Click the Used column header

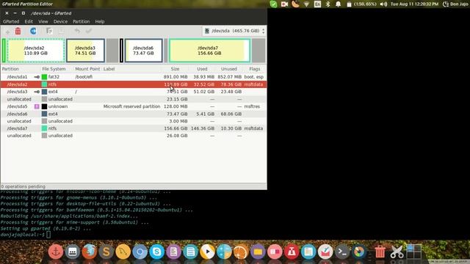click(x=202, y=69)
